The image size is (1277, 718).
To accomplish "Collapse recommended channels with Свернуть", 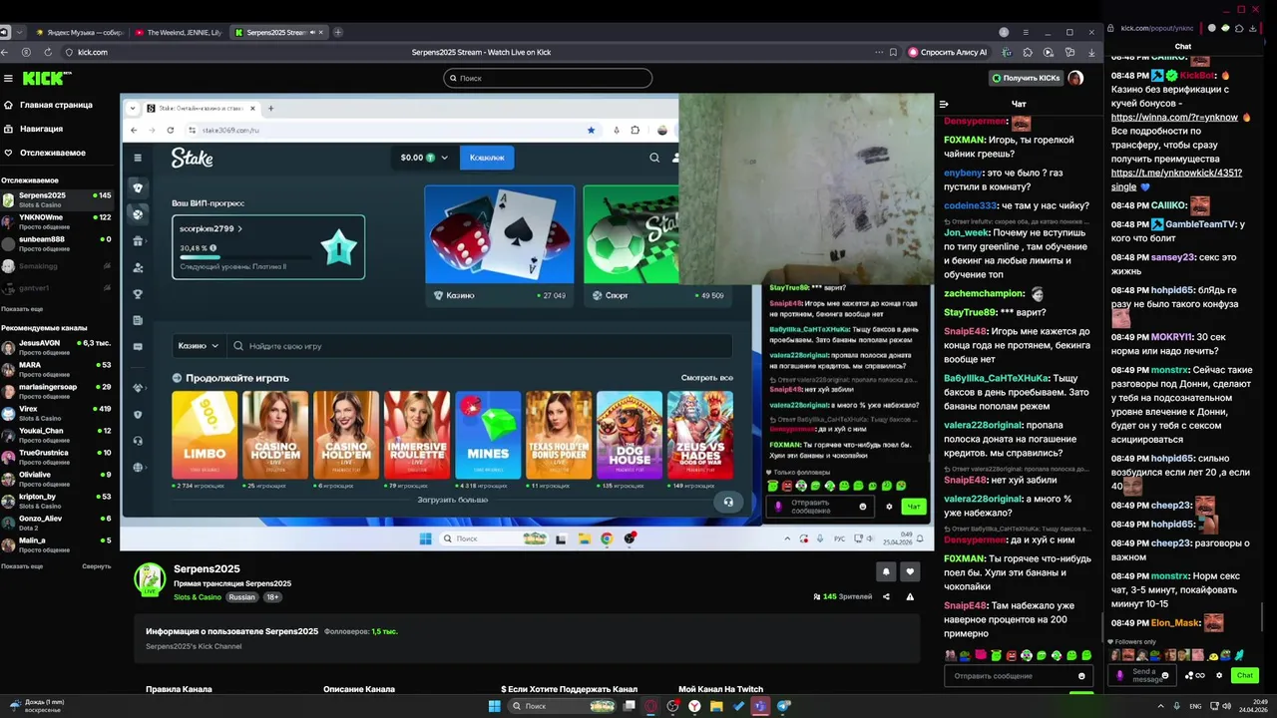I will tap(96, 566).
